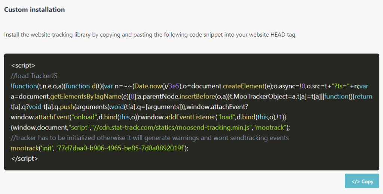This screenshot has height=194, width=383.
Task: Click the install instructions paragraph text
Action: click(x=150, y=35)
